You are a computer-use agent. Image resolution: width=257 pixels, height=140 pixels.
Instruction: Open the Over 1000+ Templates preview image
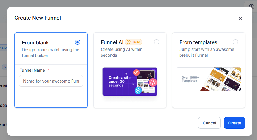tap(209, 79)
